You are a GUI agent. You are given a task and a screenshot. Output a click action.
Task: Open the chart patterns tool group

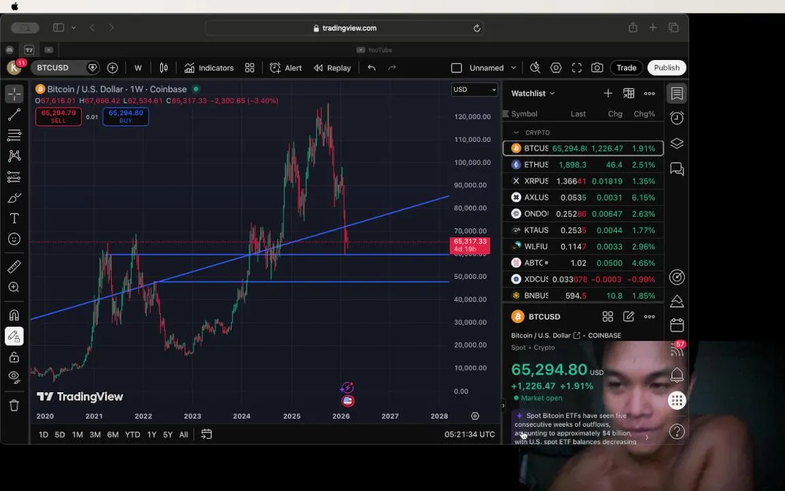(x=14, y=155)
